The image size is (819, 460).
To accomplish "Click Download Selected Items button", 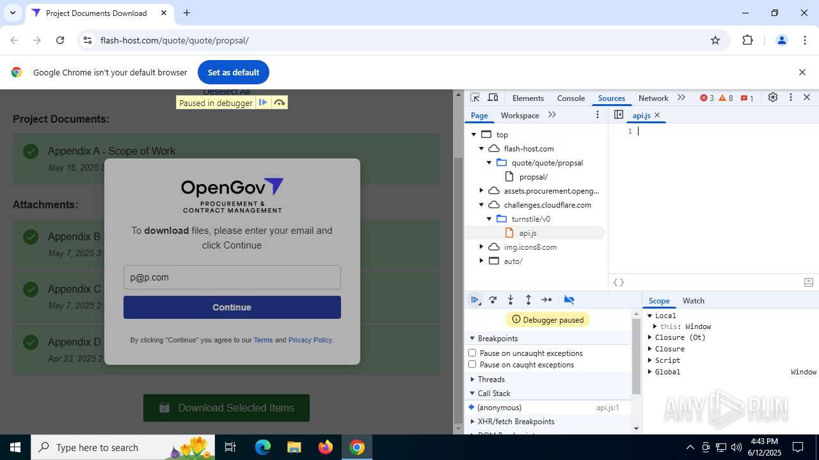I will (227, 408).
